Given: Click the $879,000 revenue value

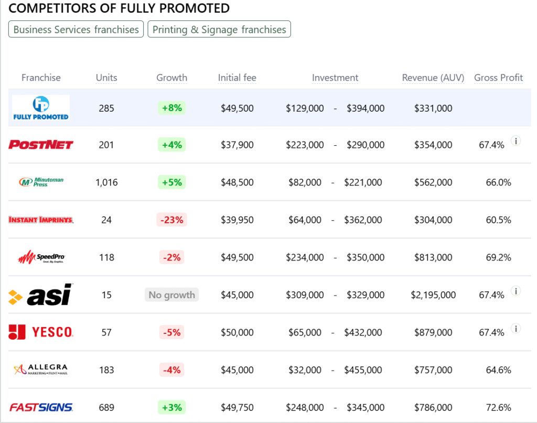Looking at the screenshot, I should [433, 332].
